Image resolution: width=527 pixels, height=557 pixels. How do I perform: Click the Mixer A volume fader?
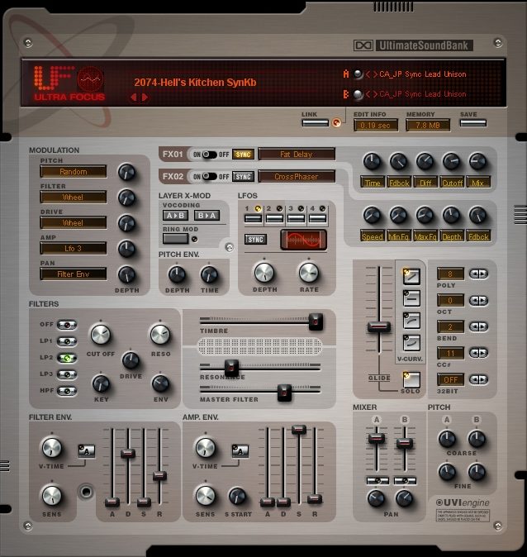377,438
